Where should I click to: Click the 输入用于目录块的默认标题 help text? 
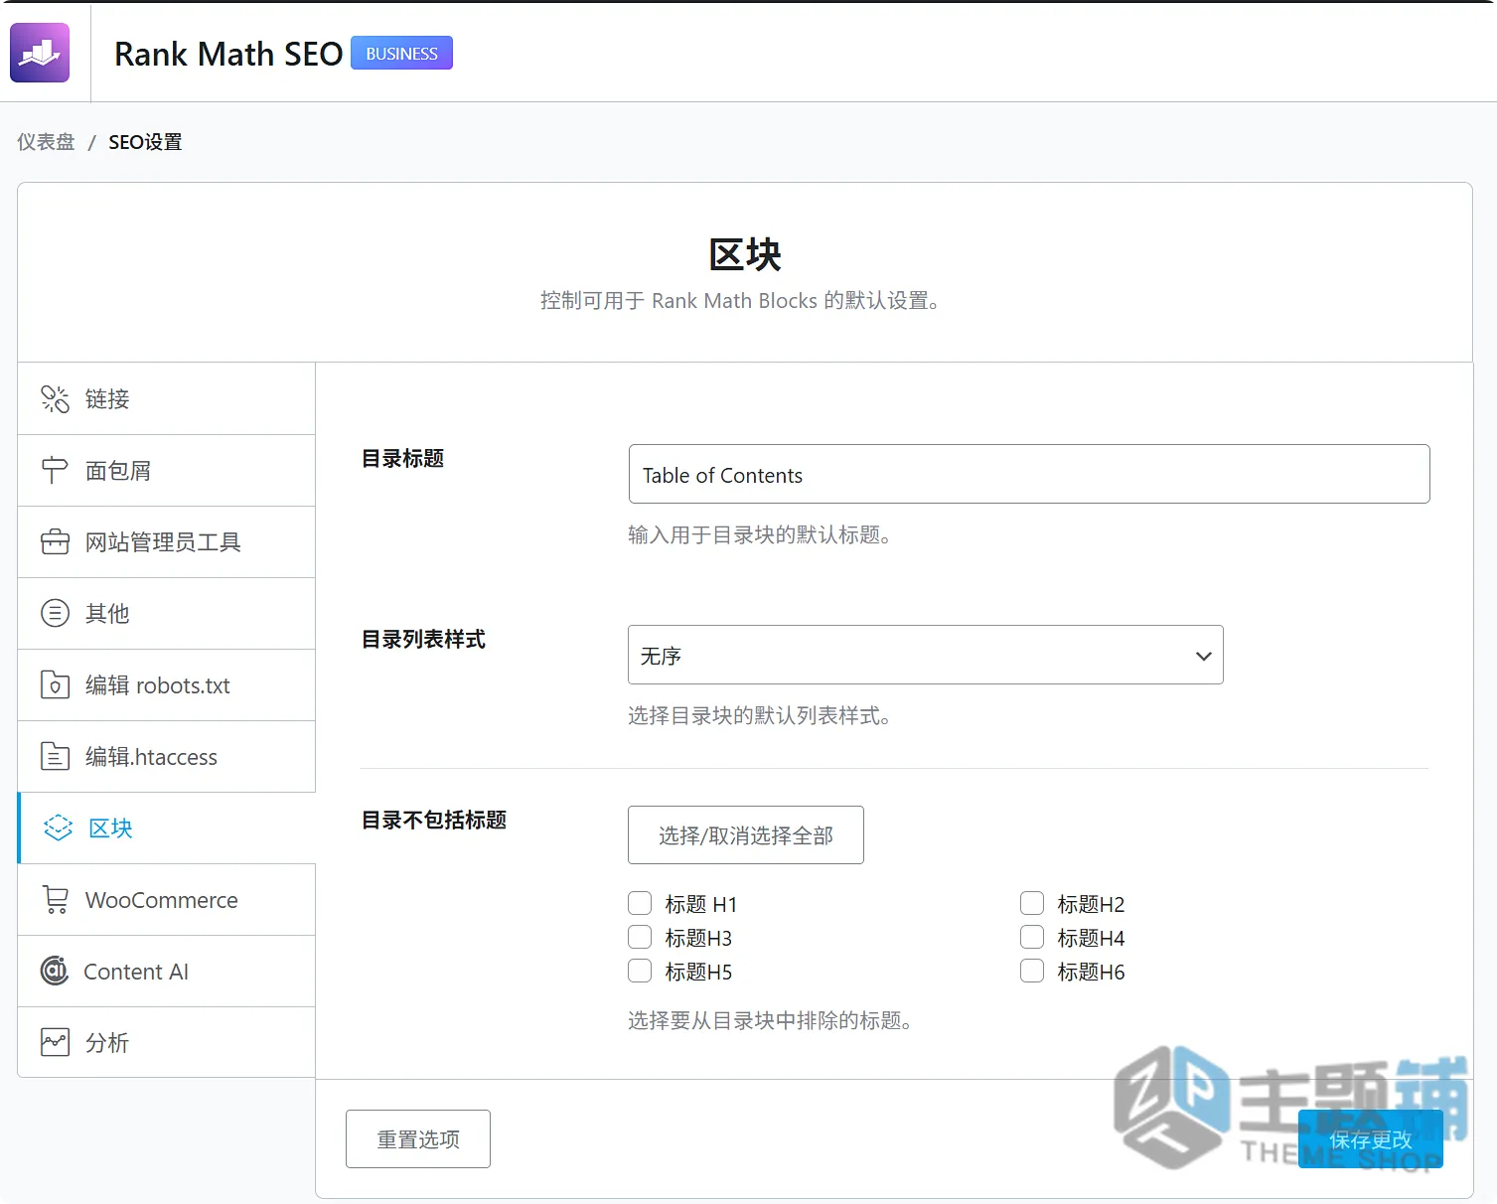coord(759,535)
